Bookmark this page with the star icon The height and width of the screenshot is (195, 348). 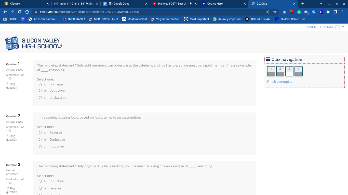tap(275, 12)
